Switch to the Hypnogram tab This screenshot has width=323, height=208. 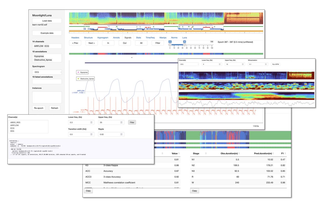tap(103, 38)
